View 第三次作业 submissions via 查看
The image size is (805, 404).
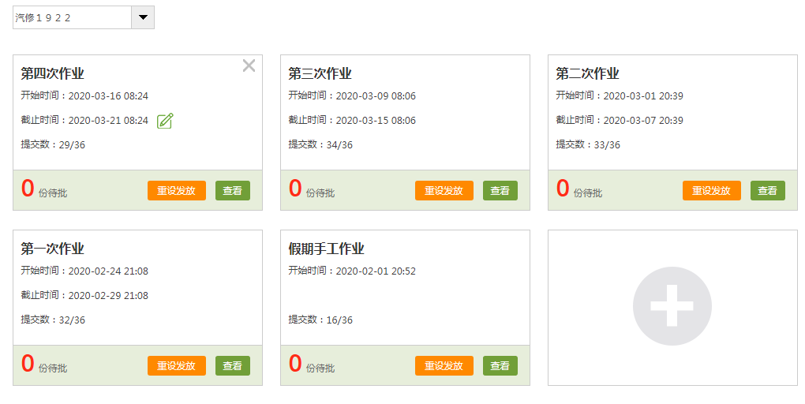(500, 190)
